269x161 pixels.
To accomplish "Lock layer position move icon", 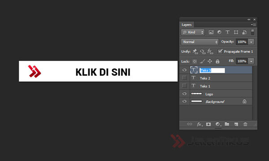I will (x=210, y=61).
